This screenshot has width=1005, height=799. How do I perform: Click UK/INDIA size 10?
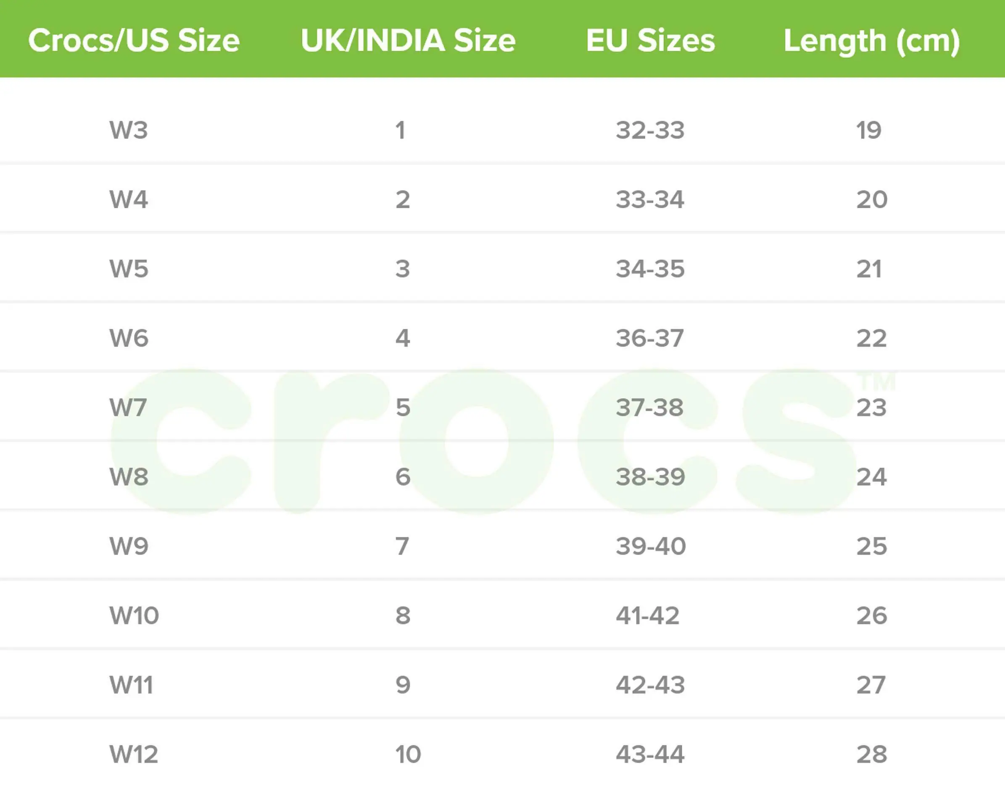pos(408,754)
